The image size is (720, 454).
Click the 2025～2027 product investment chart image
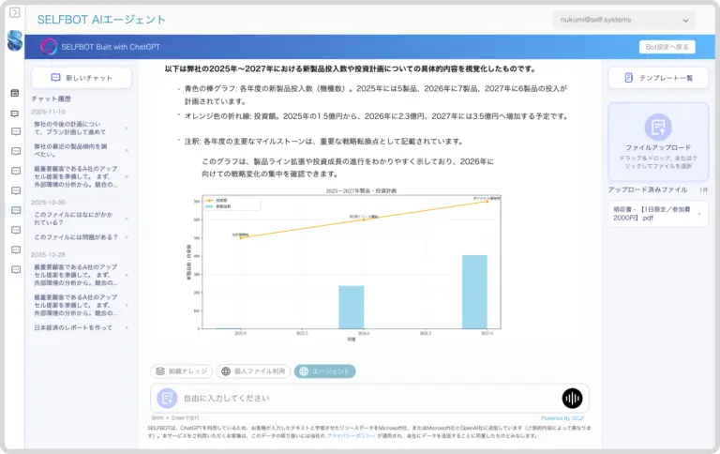click(344, 265)
